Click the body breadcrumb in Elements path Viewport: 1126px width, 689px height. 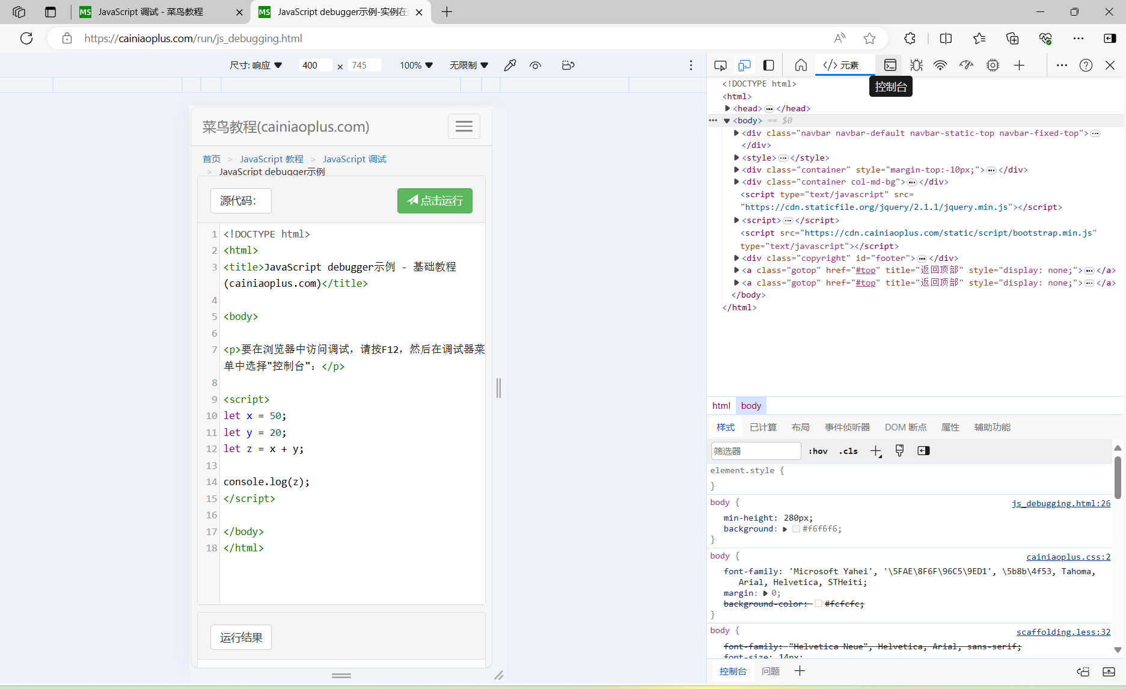tap(751, 406)
